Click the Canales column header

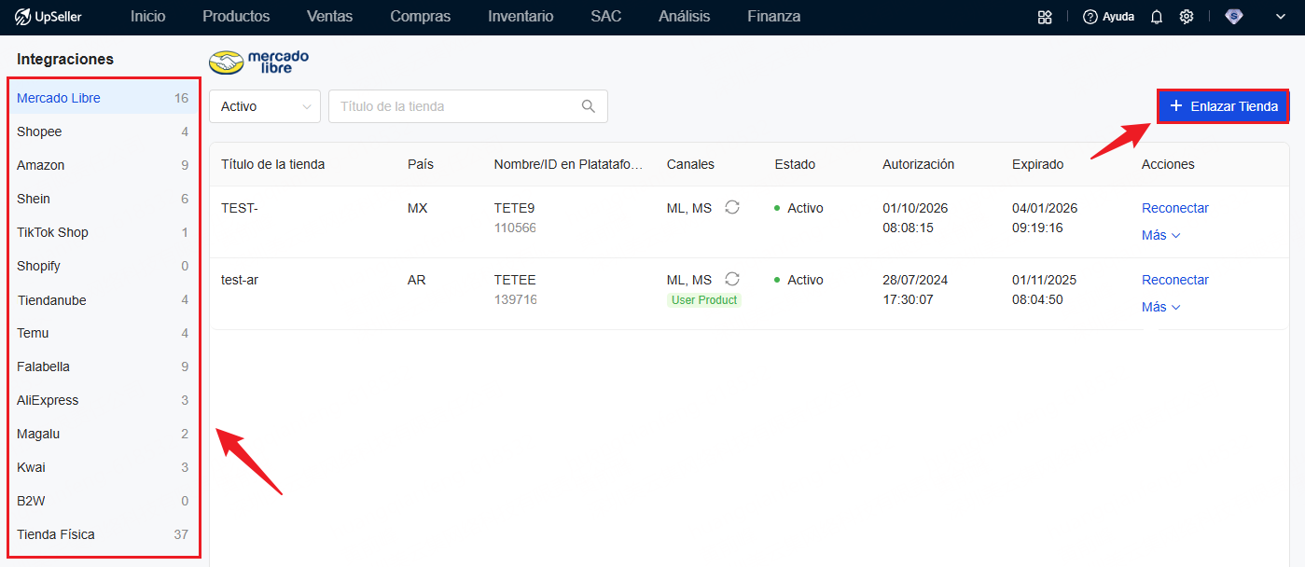(690, 164)
